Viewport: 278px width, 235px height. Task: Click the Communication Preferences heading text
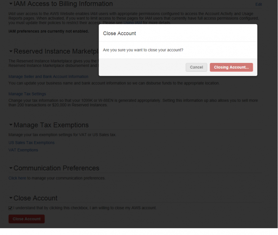(x=56, y=168)
